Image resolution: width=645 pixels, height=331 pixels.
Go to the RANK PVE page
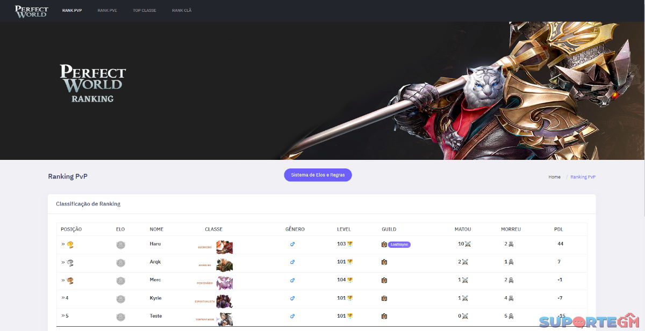pyautogui.click(x=107, y=11)
